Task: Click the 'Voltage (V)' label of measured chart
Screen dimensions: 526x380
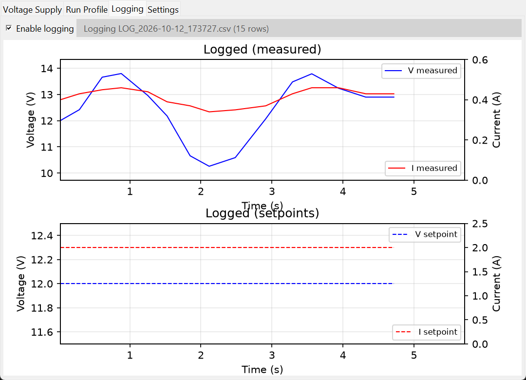Action: 30,120
